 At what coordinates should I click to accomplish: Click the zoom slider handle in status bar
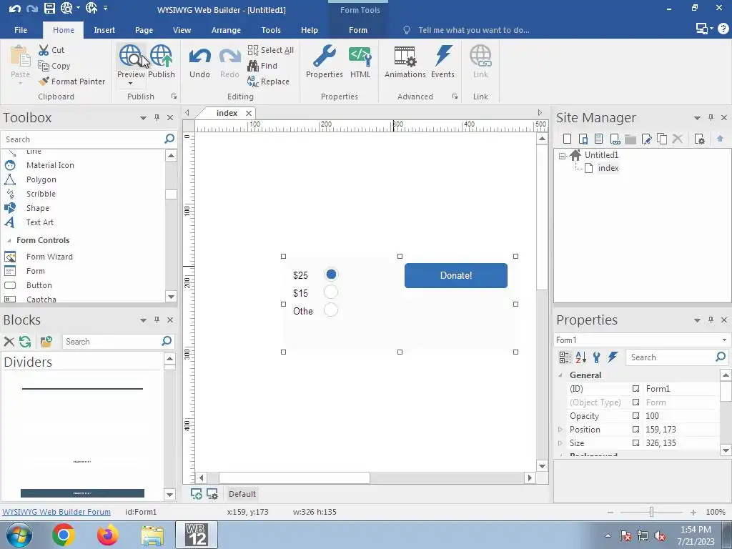(651, 512)
